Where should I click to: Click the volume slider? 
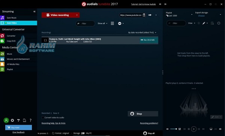pyautogui.click(x=174, y=129)
